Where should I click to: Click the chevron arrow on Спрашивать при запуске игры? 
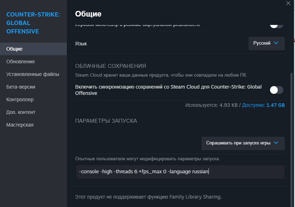pos(276,143)
